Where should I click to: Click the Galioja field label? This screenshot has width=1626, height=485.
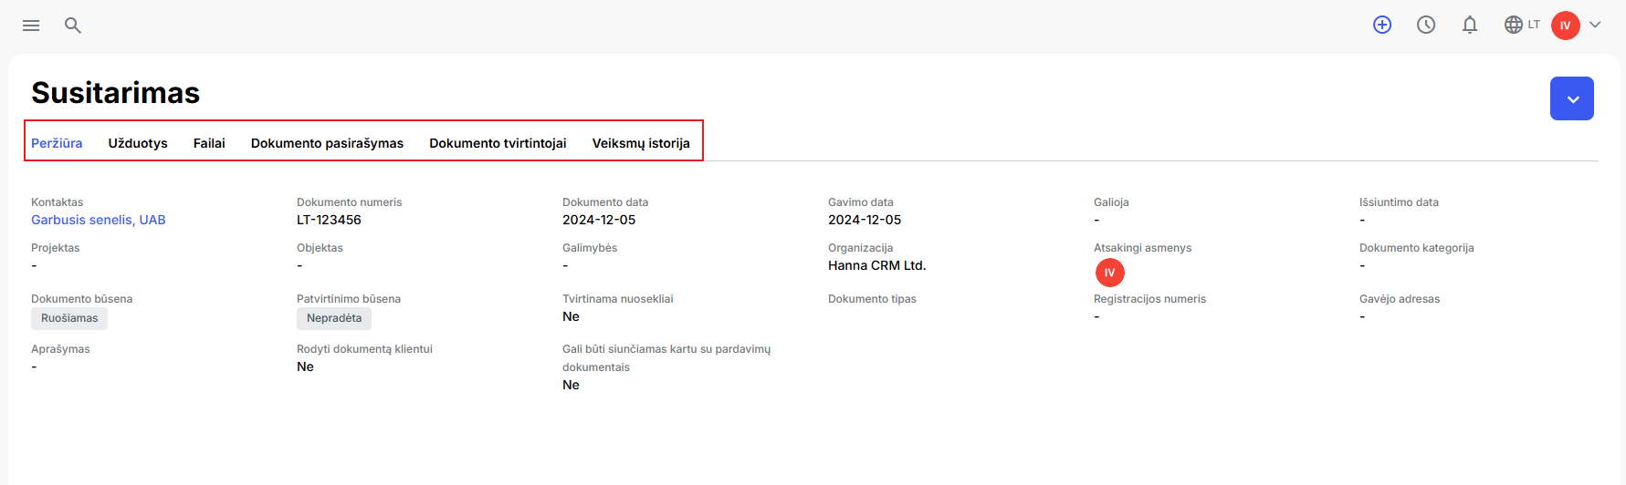coord(1111,202)
